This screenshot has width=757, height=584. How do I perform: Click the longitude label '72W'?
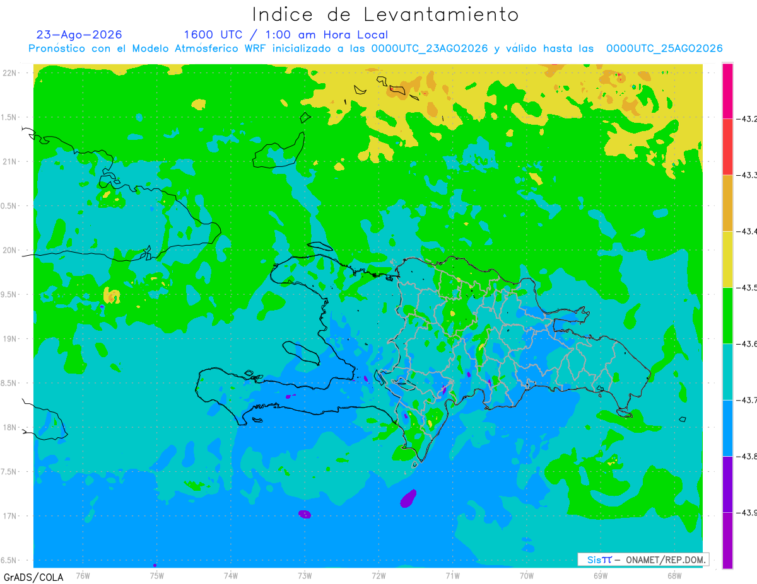378,576
